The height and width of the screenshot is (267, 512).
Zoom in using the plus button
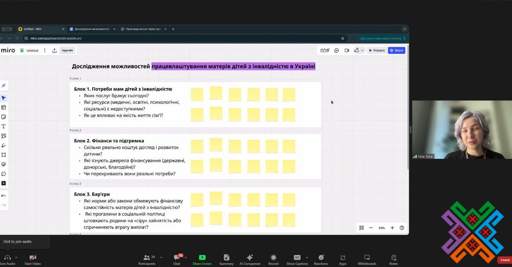[392, 228]
